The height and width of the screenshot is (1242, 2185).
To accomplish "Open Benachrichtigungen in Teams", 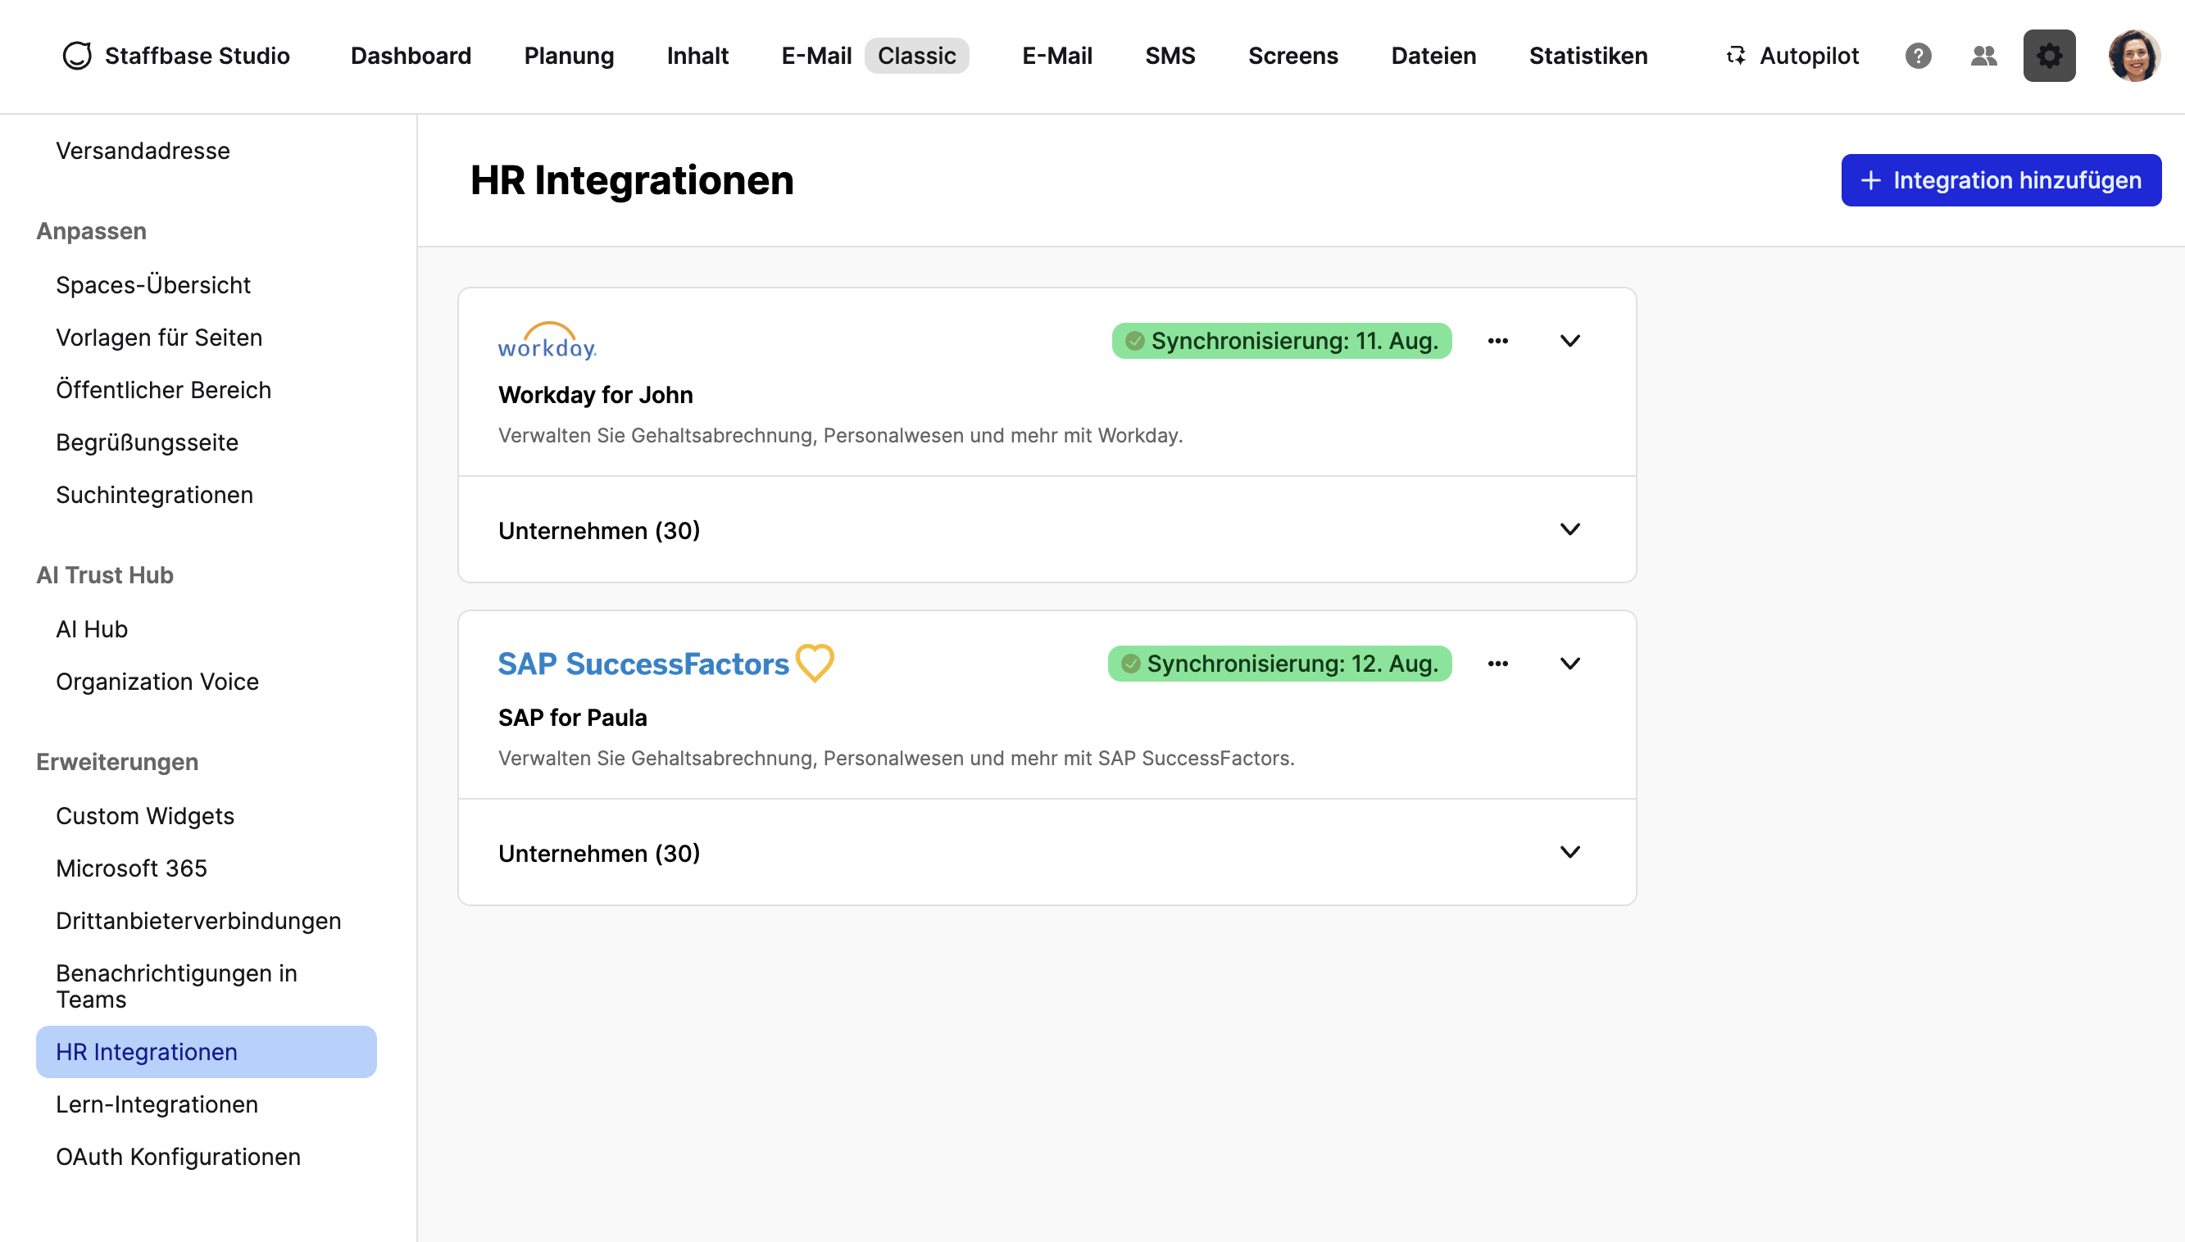I will click(x=175, y=986).
